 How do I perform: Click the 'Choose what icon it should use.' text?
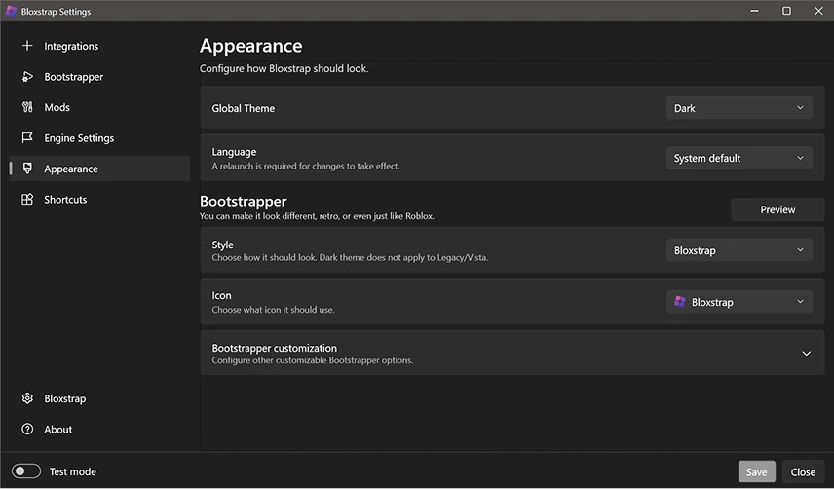273,310
